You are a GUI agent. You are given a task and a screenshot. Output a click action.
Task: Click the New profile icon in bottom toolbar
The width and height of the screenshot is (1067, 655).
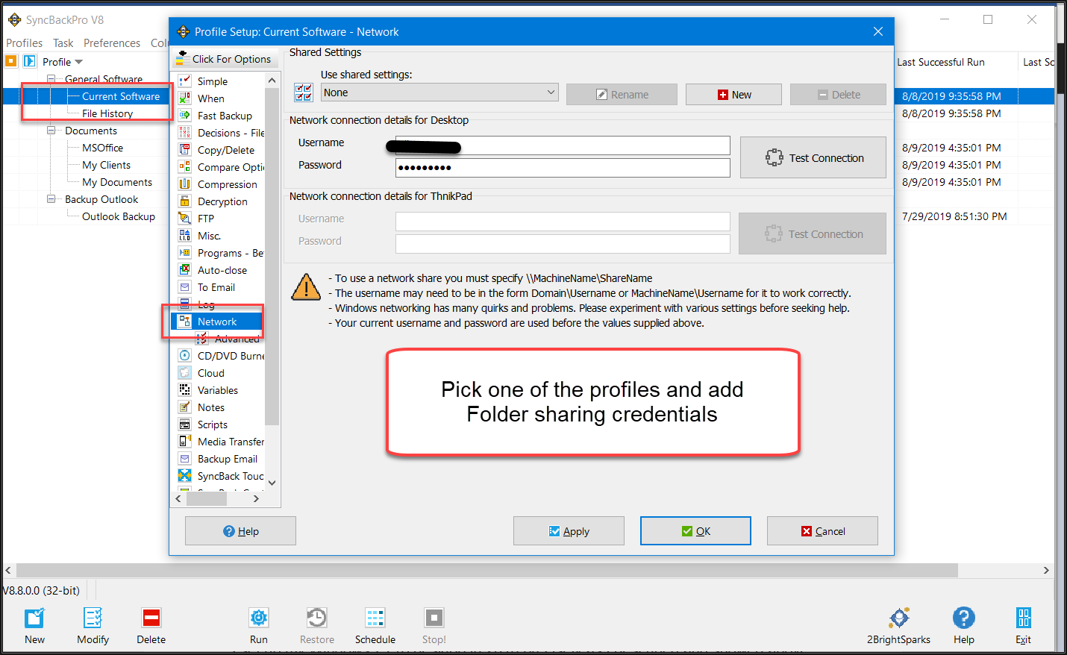click(34, 618)
